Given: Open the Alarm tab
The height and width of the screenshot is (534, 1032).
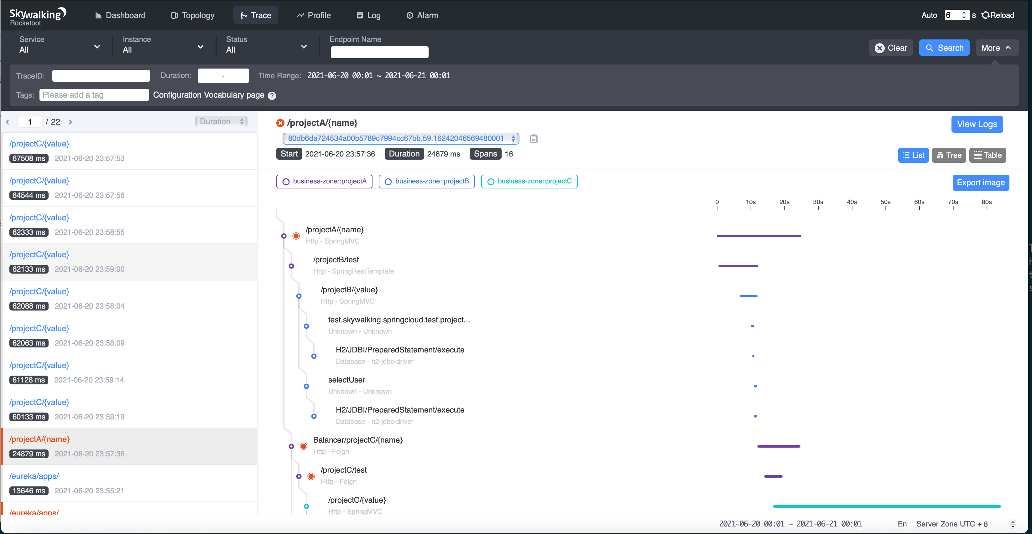Looking at the screenshot, I should point(423,15).
